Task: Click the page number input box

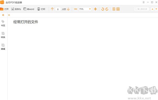Action: (x=58, y=9)
